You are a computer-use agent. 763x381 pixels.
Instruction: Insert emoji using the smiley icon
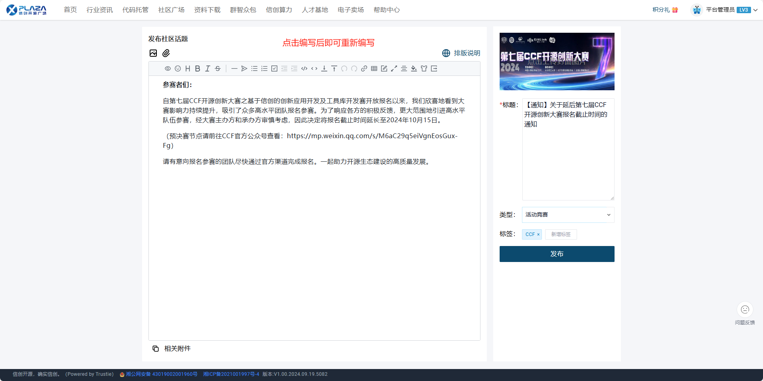(178, 69)
